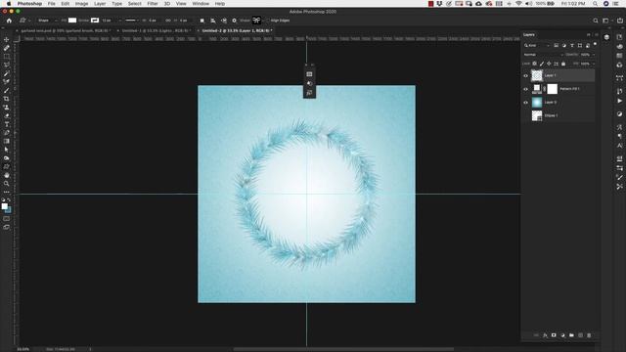Open the Photoshop application menu
Screen dimensions: 626x352
(x=29, y=4)
